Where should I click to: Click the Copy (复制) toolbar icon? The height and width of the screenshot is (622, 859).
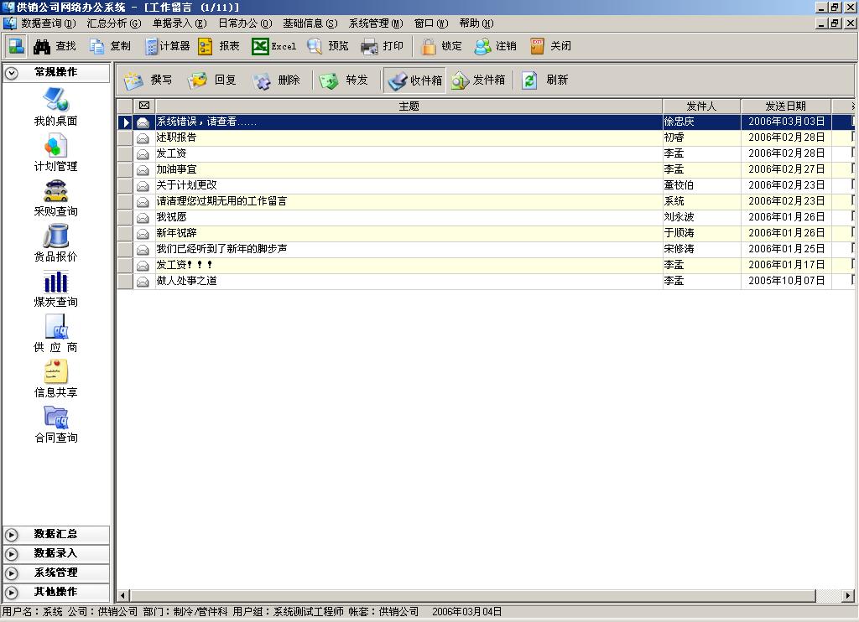pyautogui.click(x=97, y=47)
